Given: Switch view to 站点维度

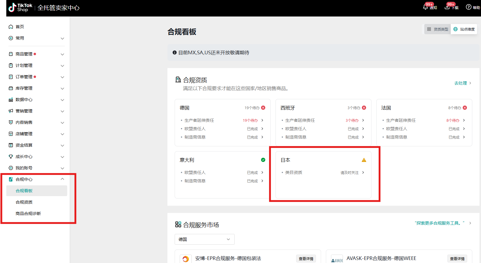Looking at the screenshot, I should pyautogui.click(x=464, y=29).
